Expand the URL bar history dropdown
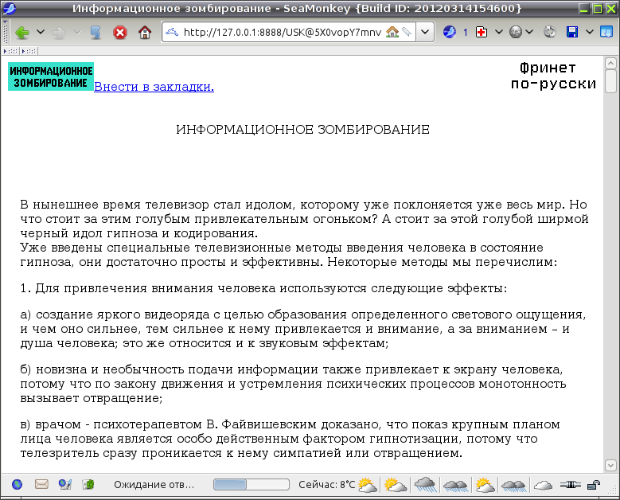This screenshot has width=620, height=500. click(426, 33)
